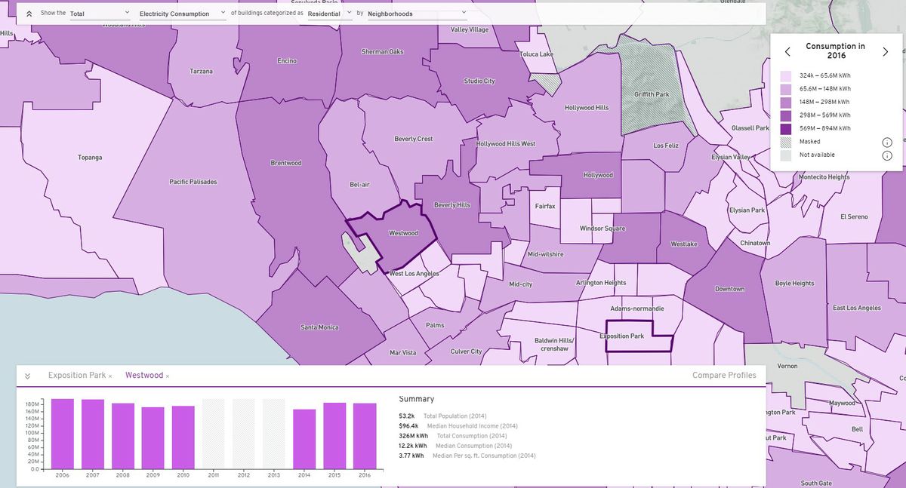Click the right arrow to advance consumption year
Image resolution: width=906 pixels, height=488 pixels.
(885, 51)
